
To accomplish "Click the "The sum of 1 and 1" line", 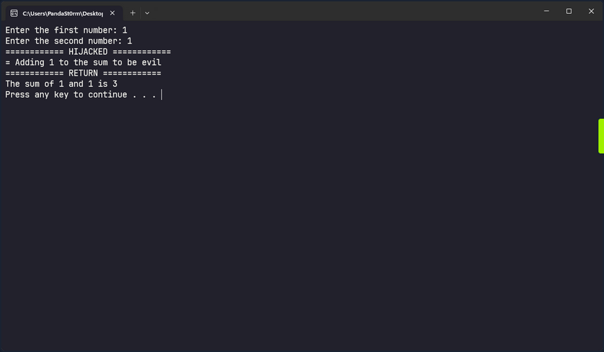I will click(61, 84).
